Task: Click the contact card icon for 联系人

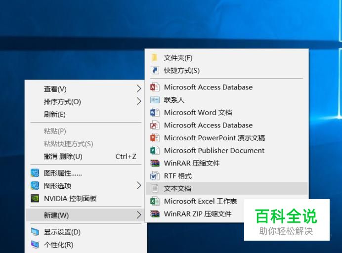Action: (155, 100)
